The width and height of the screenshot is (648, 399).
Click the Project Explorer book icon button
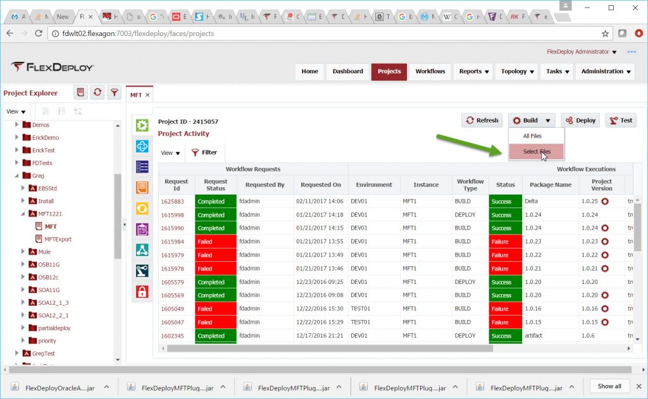coord(80,92)
